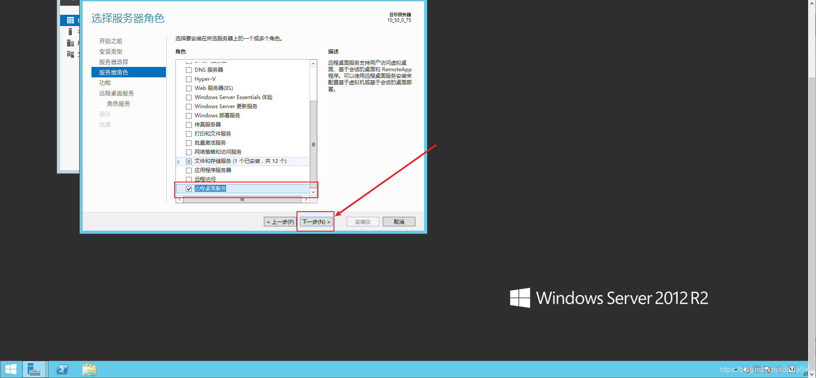The image size is (816, 378).
Task: Open Server Manager from the taskbar
Action: pyautogui.click(x=34, y=369)
